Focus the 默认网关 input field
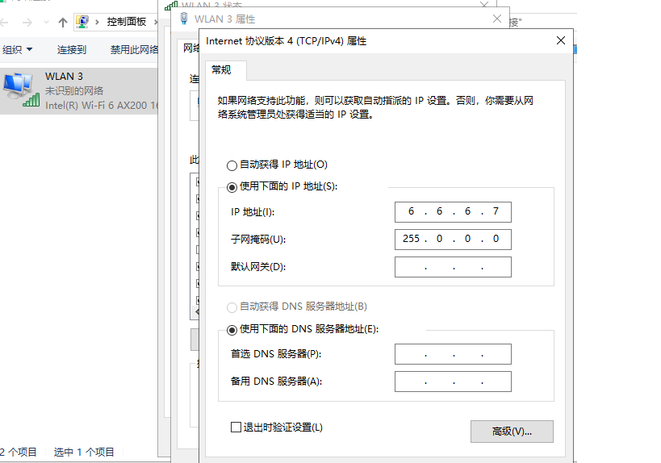Viewport: 661px width, 463px height. coord(453,267)
